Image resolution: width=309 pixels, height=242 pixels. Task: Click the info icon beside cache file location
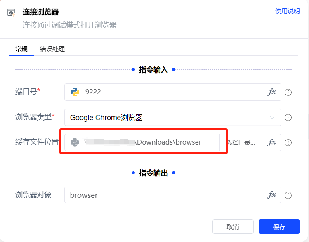pos(288,142)
